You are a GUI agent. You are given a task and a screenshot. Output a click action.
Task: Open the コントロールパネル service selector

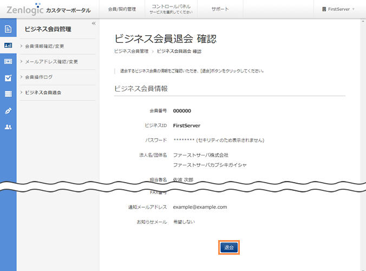(x=171, y=9)
